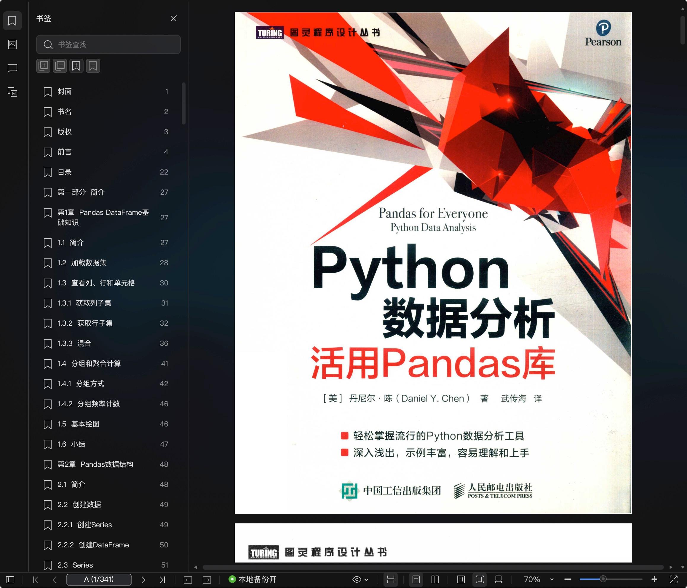Click the zoom slider track
Viewport: 687px width, 588px height.
click(x=611, y=579)
